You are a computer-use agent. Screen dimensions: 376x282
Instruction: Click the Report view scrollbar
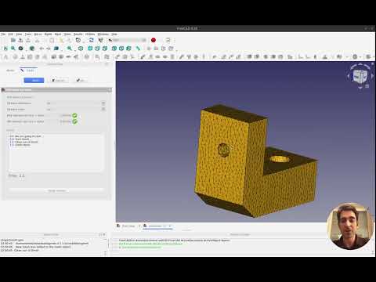[x=105, y=246]
